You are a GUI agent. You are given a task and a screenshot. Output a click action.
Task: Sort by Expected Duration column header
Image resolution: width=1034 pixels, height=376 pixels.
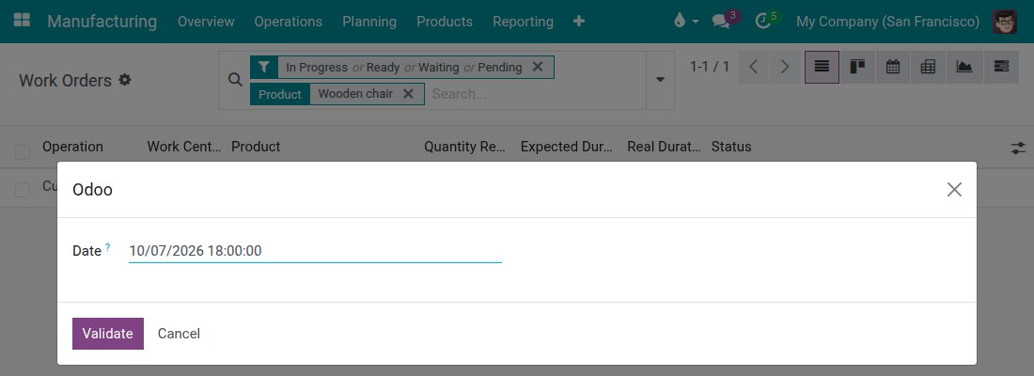(x=567, y=147)
